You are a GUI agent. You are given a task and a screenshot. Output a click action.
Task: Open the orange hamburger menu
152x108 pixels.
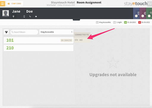(x=2, y=4)
